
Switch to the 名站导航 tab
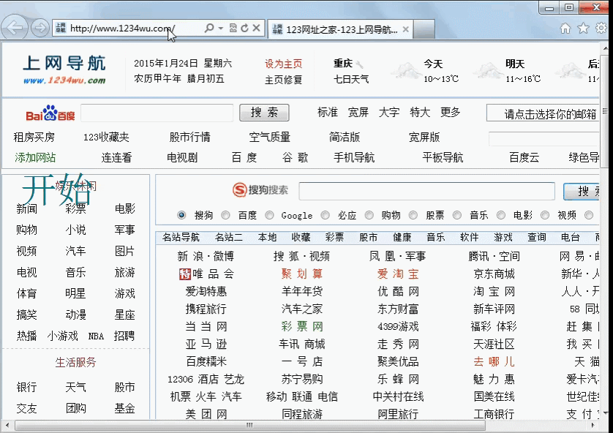coord(181,237)
